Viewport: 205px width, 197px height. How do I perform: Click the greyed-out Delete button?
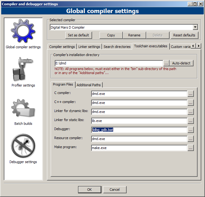[x=158, y=35]
